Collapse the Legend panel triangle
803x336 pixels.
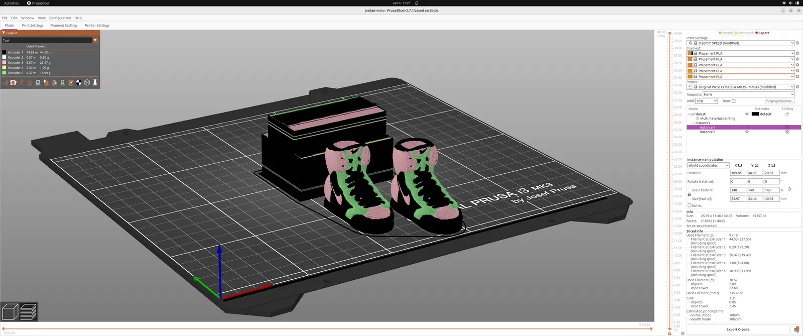pyautogui.click(x=4, y=33)
